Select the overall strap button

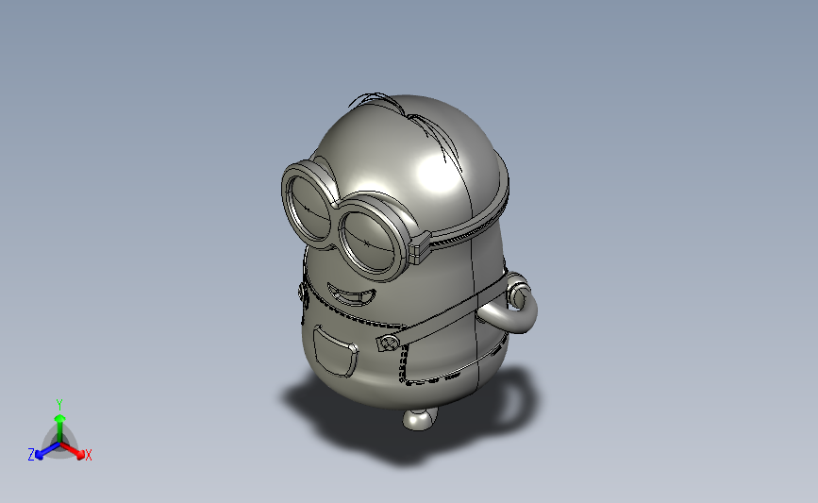(x=388, y=343)
